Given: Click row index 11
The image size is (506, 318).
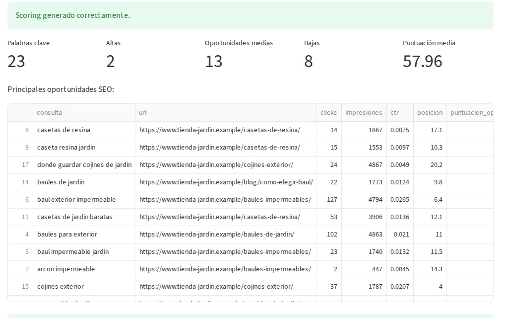Looking at the screenshot, I should pyautogui.click(x=20, y=217).
